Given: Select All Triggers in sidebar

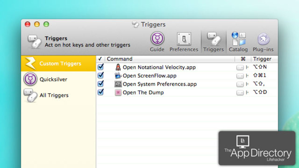Looking at the screenshot, I should [x=58, y=95].
